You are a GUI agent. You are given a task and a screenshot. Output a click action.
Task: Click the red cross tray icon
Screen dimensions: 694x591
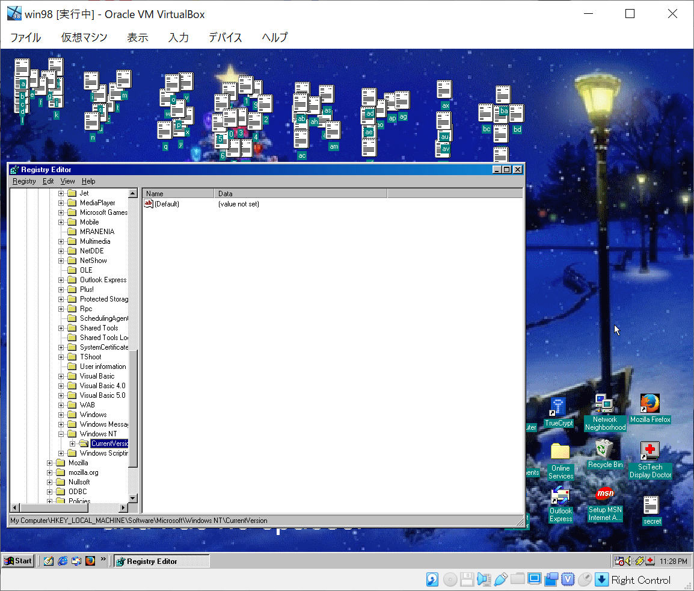point(650,561)
